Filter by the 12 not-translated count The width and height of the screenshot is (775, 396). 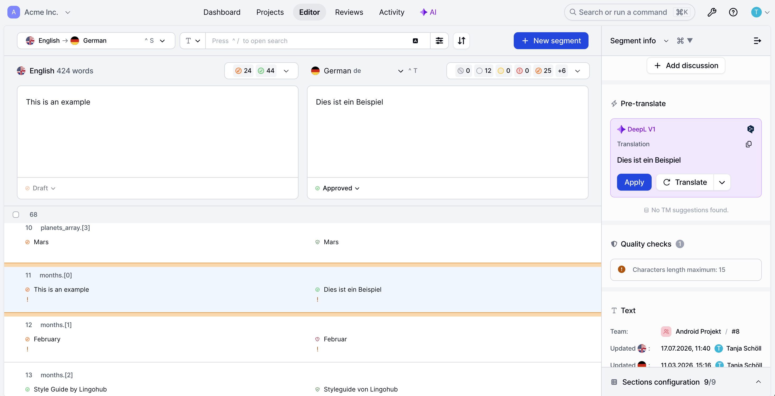tap(484, 71)
